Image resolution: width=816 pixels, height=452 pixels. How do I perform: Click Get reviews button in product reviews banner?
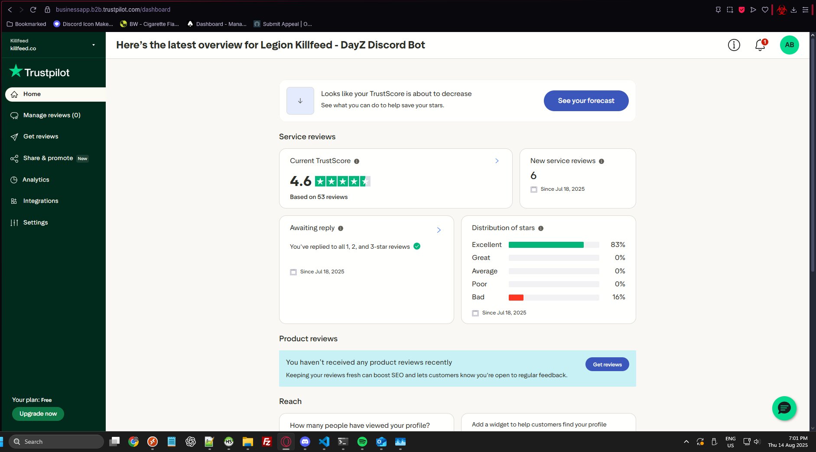pyautogui.click(x=607, y=365)
